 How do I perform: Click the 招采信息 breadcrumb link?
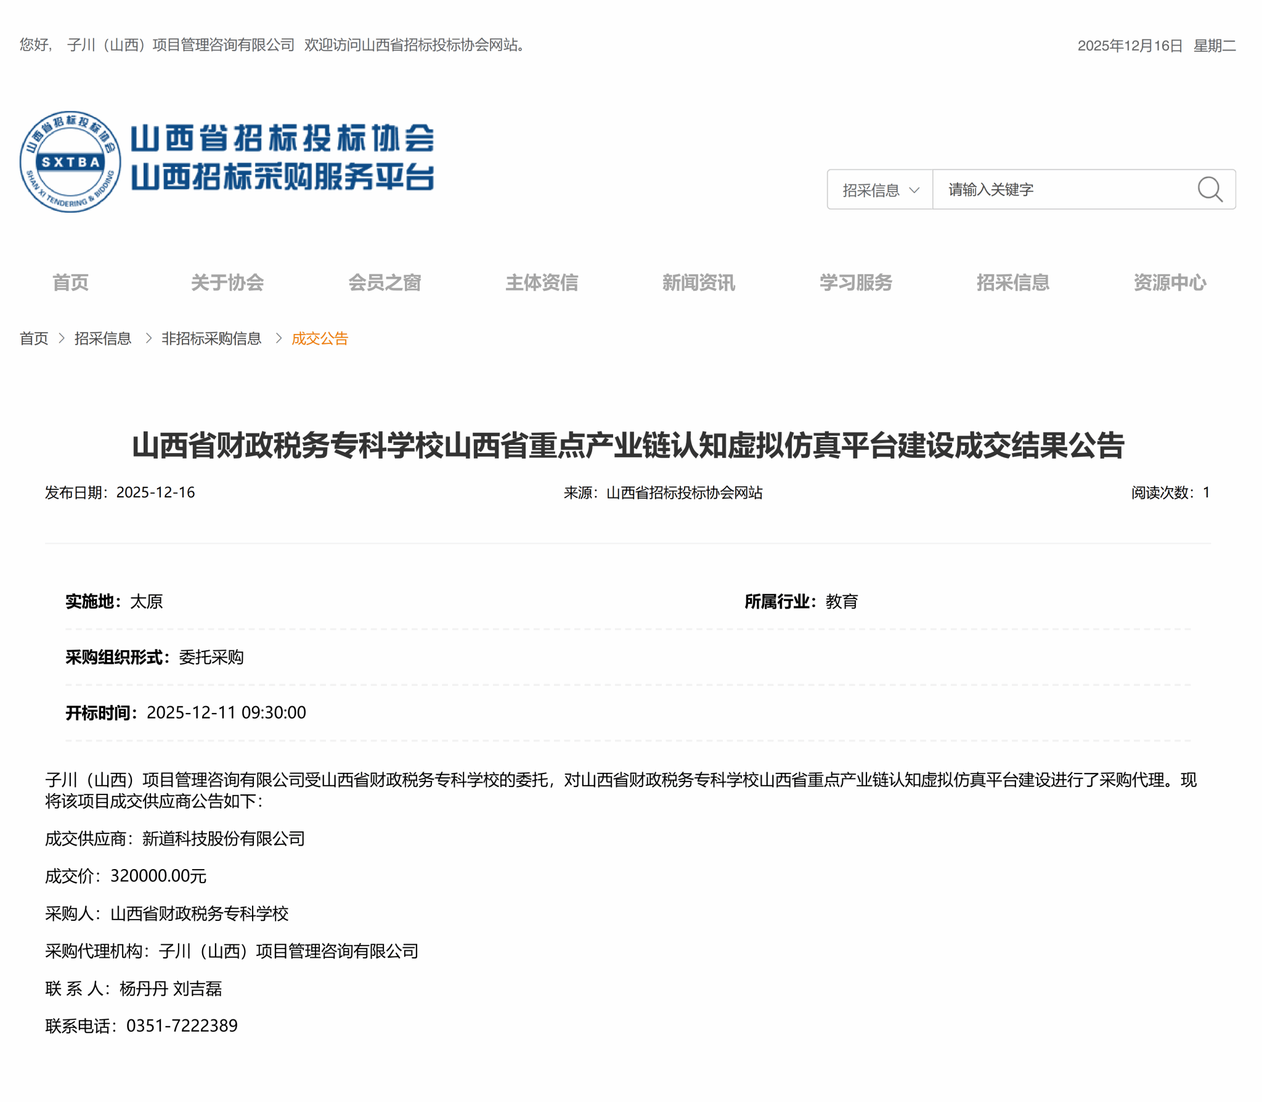coord(103,338)
